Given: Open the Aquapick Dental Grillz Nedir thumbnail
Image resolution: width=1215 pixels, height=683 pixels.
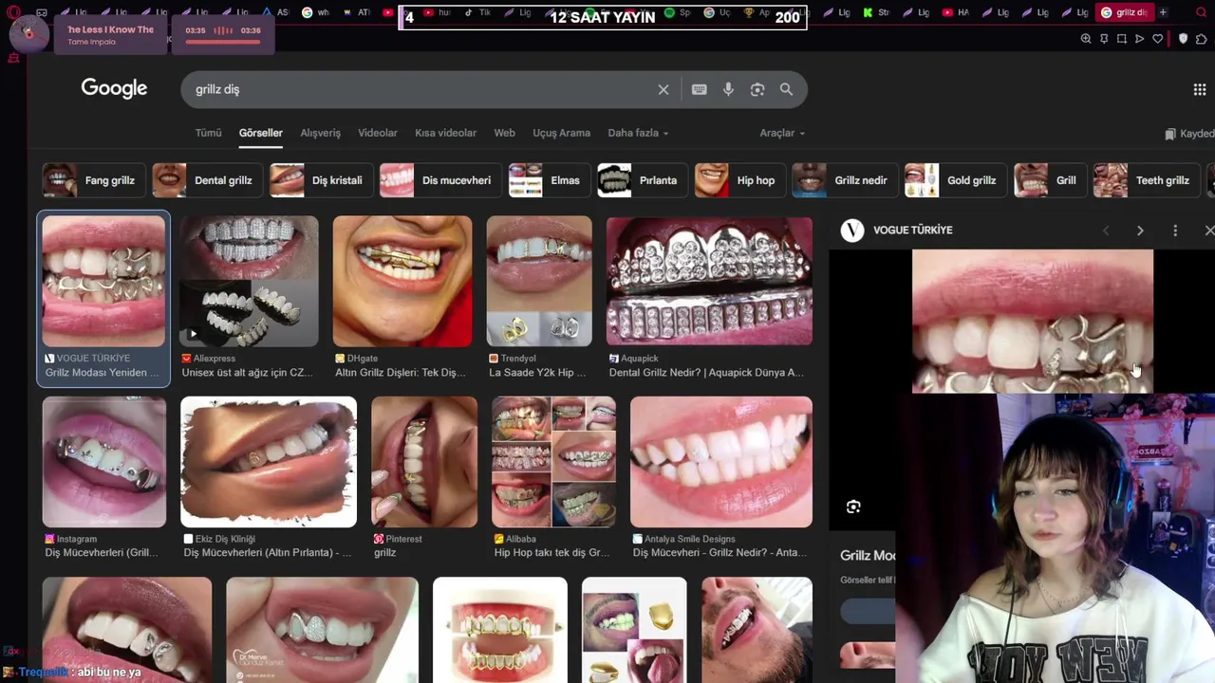Looking at the screenshot, I should [x=709, y=281].
